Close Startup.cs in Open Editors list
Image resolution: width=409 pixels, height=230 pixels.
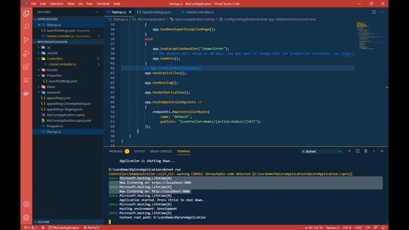point(39,25)
